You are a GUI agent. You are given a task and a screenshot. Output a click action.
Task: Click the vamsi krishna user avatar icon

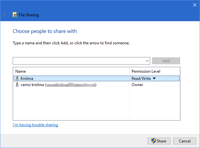pos(17,85)
